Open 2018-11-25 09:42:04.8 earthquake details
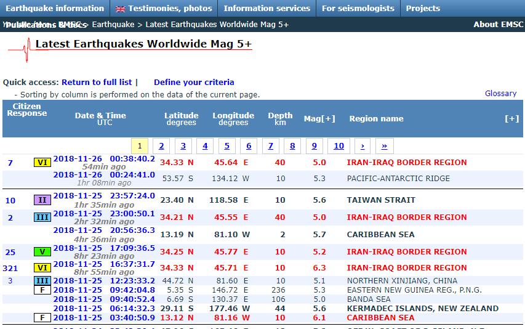Viewport: 525px width, 329px height. click(x=104, y=290)
